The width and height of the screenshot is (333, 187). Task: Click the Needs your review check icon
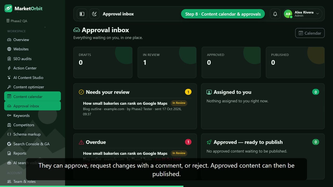[x=81, y=92]
